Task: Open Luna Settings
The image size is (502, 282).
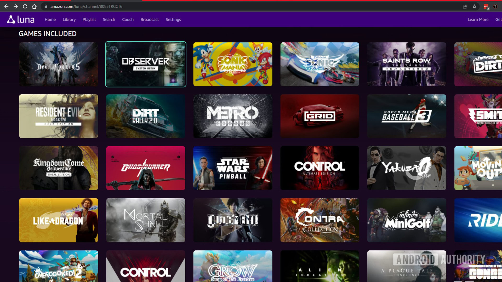Action: 173,20
